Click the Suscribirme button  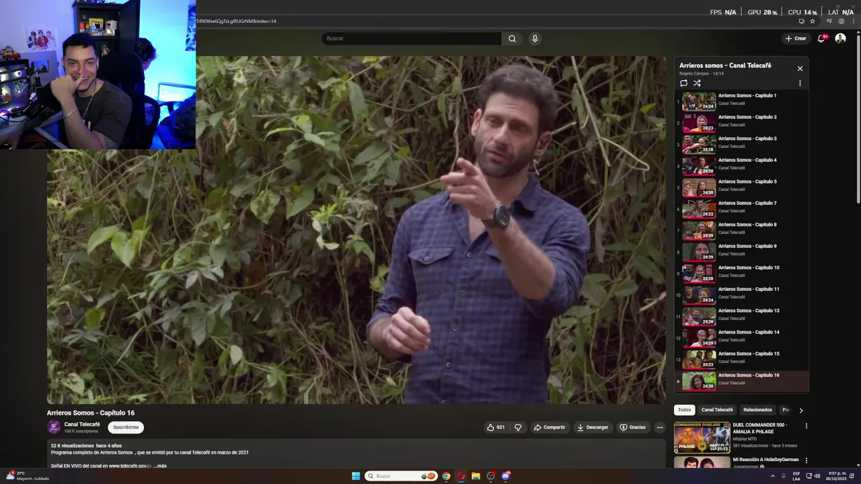126,427
